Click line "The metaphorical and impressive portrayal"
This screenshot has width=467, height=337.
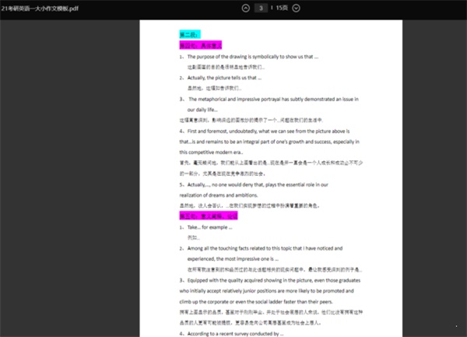click(273, 99)
